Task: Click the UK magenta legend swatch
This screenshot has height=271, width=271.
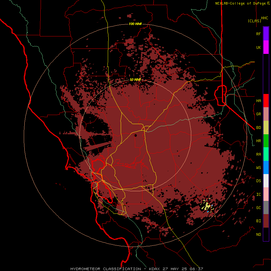Action: click(x=266, y=47)
